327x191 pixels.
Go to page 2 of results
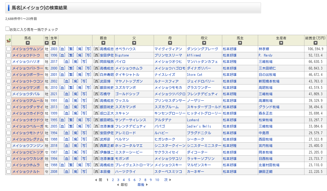click(x=113, y=180)
